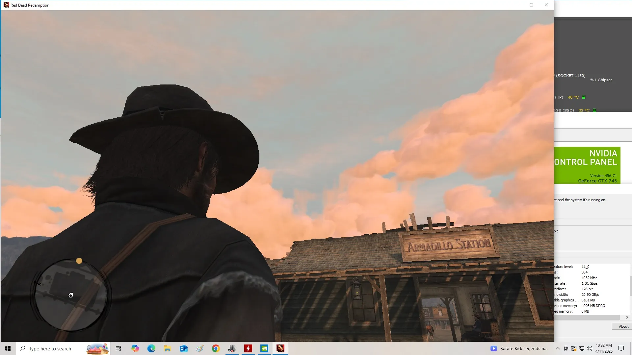Click the yellow waypoint dot on the minimap
632x355 pixels.
coord(79,261)
